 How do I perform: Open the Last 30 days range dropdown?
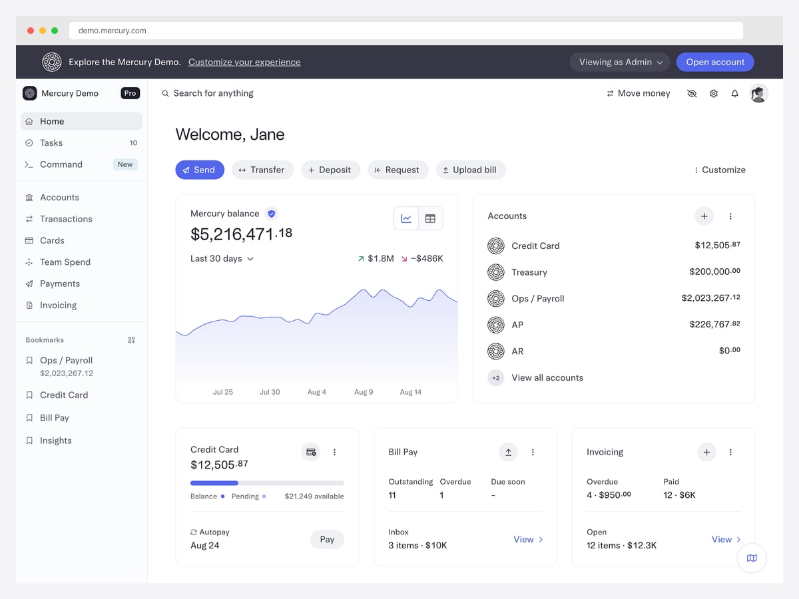[x=222, y=259]
